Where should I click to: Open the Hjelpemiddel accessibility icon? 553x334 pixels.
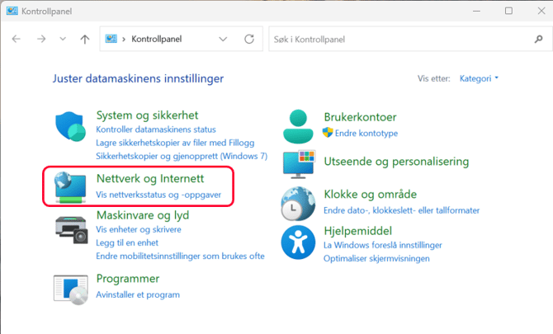298,242
